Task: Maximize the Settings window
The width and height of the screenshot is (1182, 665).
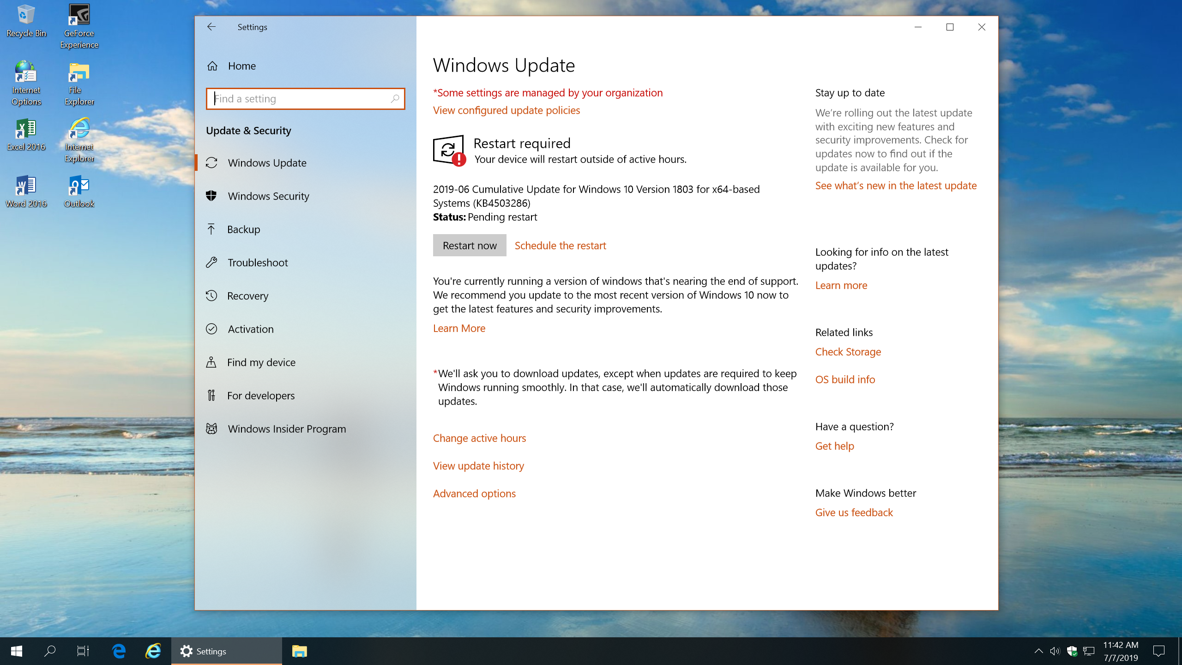Action: pos(950,27)
